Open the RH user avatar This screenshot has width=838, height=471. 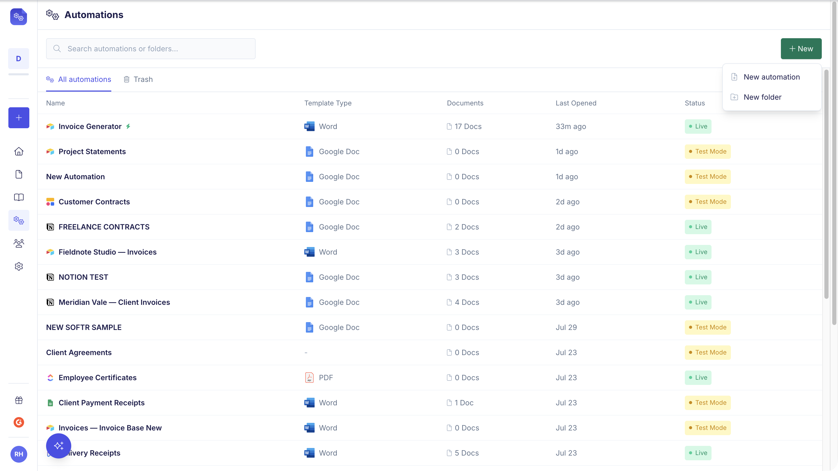(19, 454)
